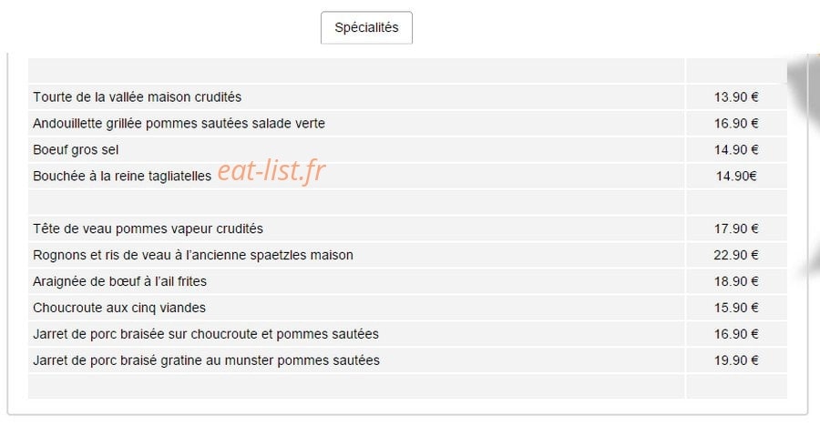Viewport: 820px width, 426px height.
Task: Click Bouchée à la reine tagliatelles entry
Action: coord(122,177)
